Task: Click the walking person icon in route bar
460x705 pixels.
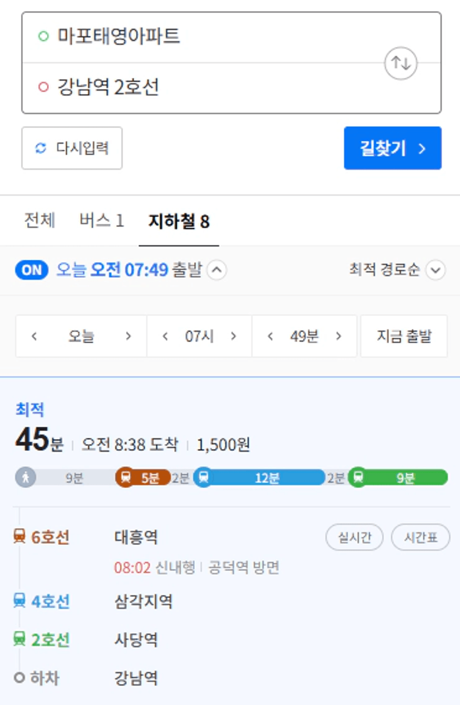Action: tap(26, 477)
